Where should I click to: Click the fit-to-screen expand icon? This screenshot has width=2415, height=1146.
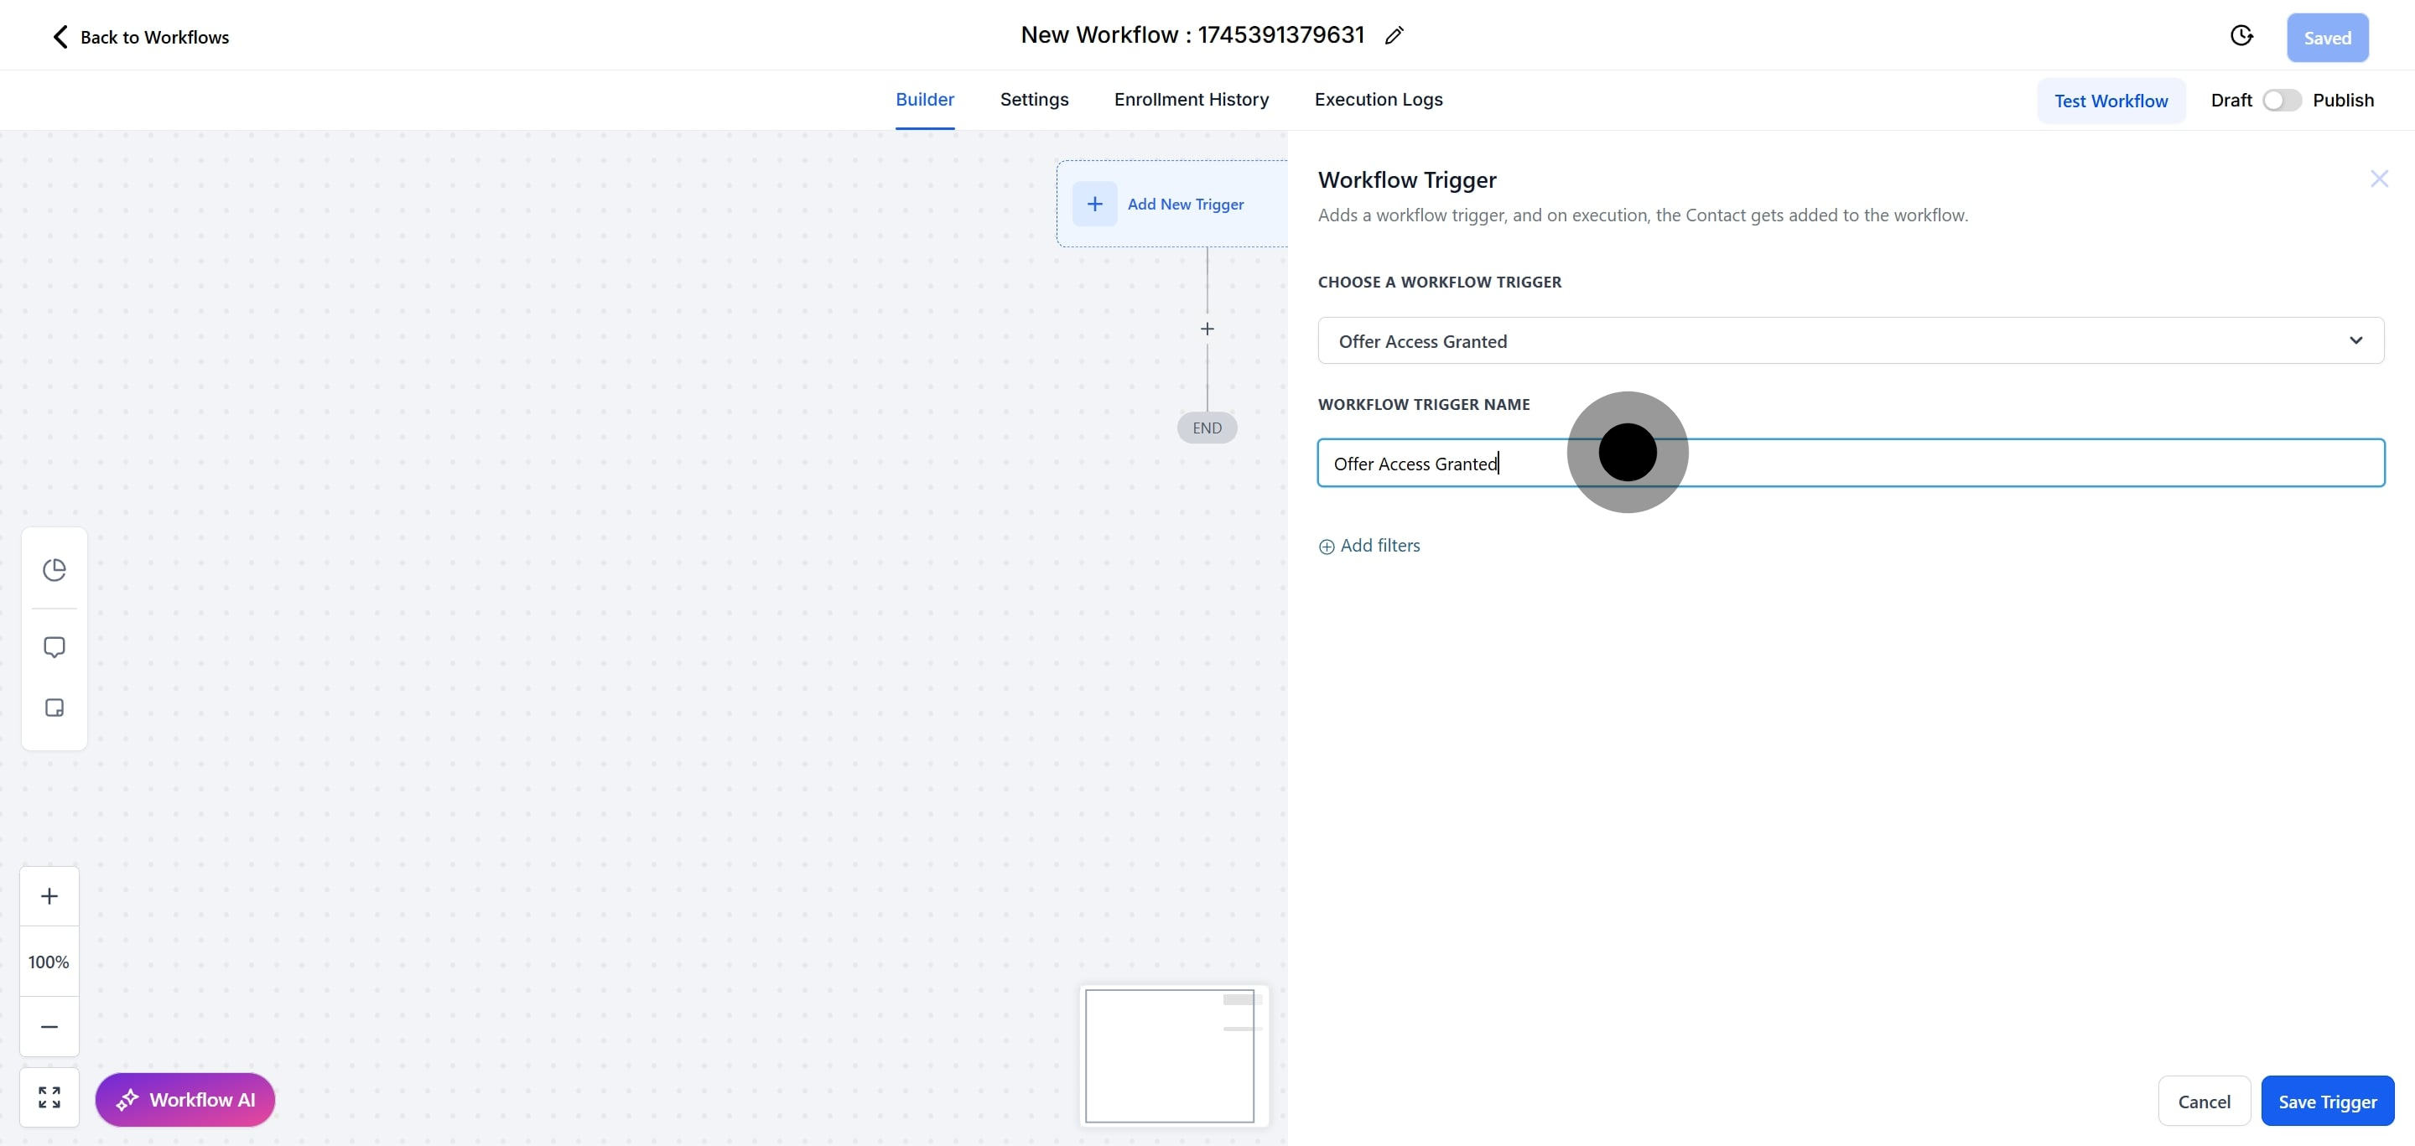[x=49, y=1097]
